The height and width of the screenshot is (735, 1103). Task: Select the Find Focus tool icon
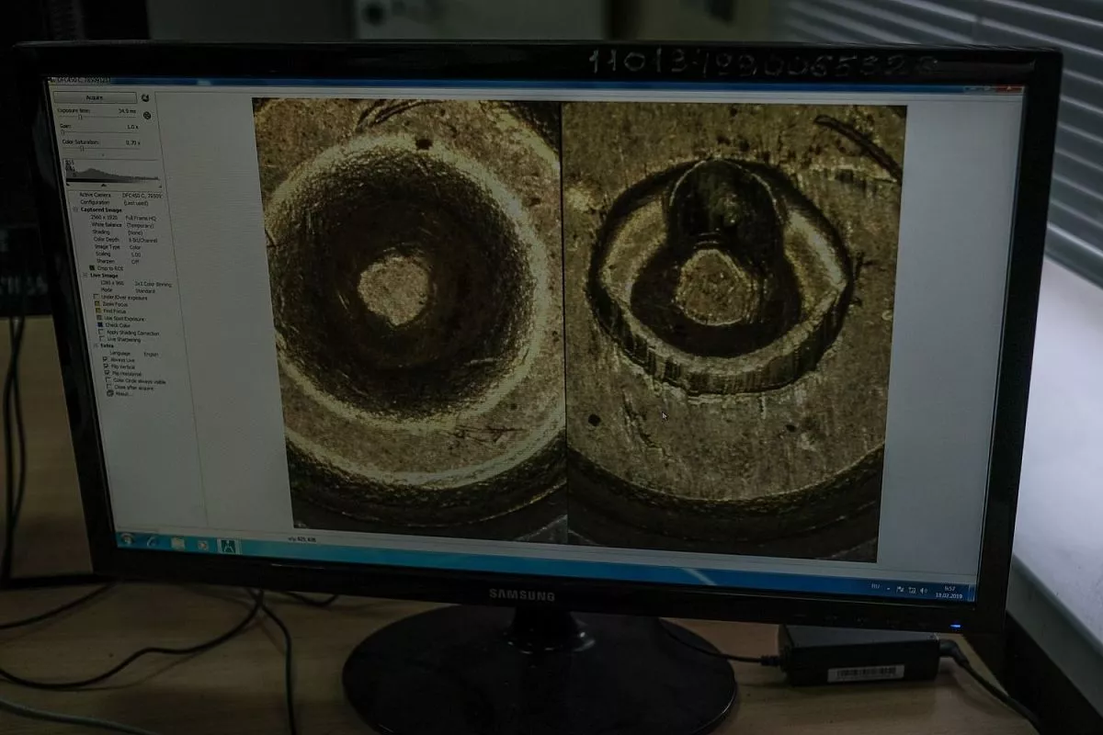pos(98,311)
